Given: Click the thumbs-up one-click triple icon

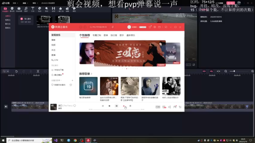Looking at the screenshot, I should pos(60,10).
